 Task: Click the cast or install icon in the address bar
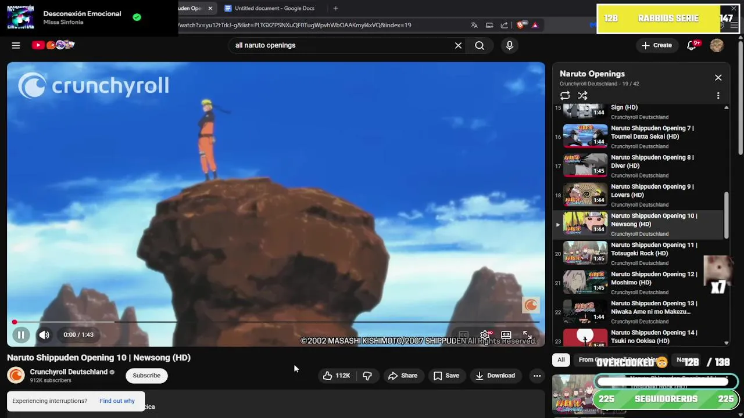[x=489, y=25]
